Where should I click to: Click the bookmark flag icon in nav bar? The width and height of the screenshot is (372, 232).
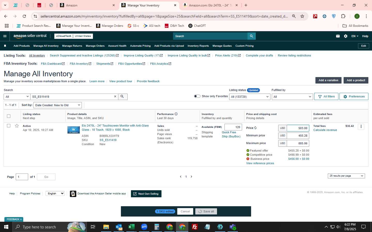tap(5, 46)
